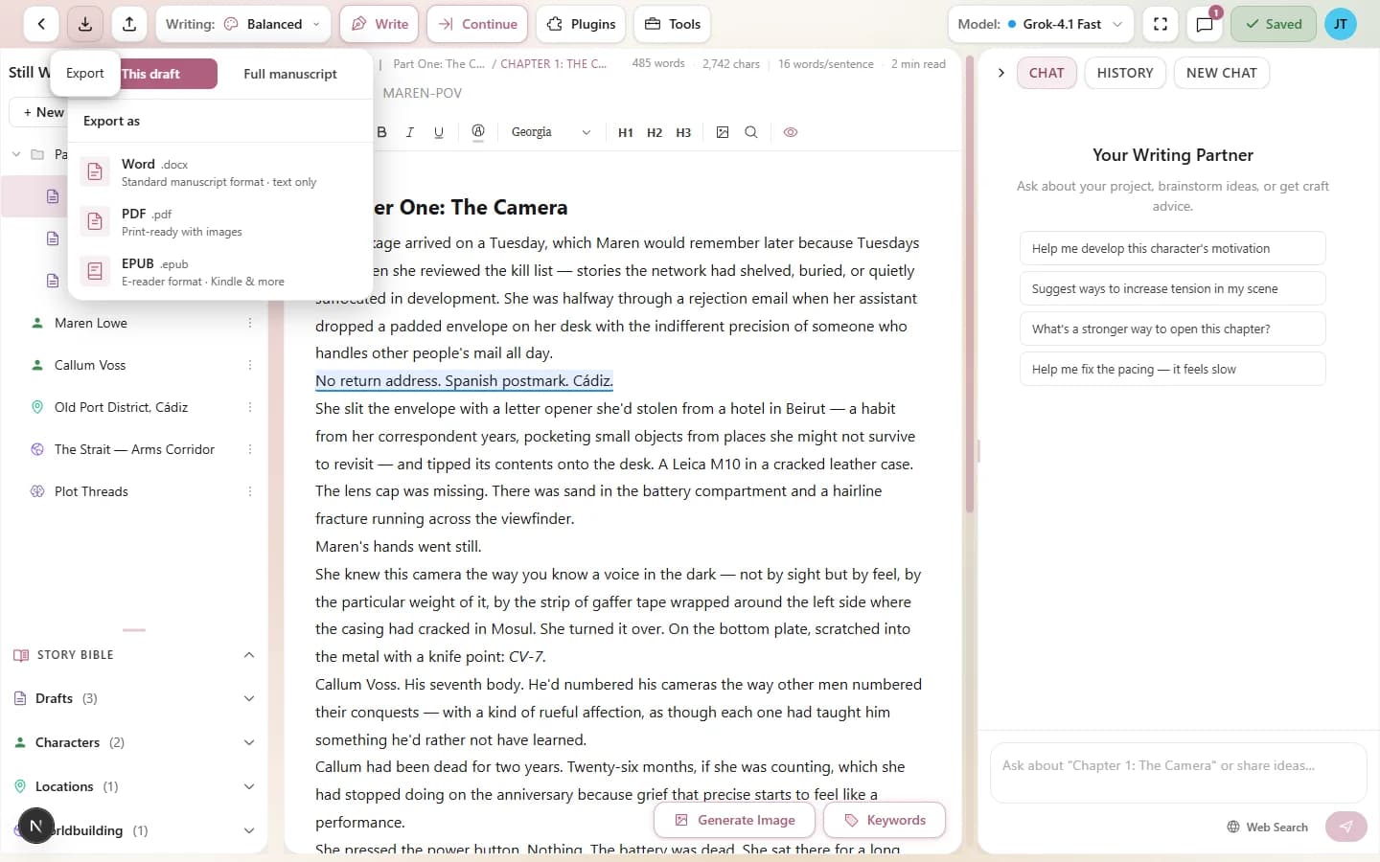Click the 'Help me fix the pacing' suggestion
Viewport: 1380px width, 862px height.
(1172, 369)
